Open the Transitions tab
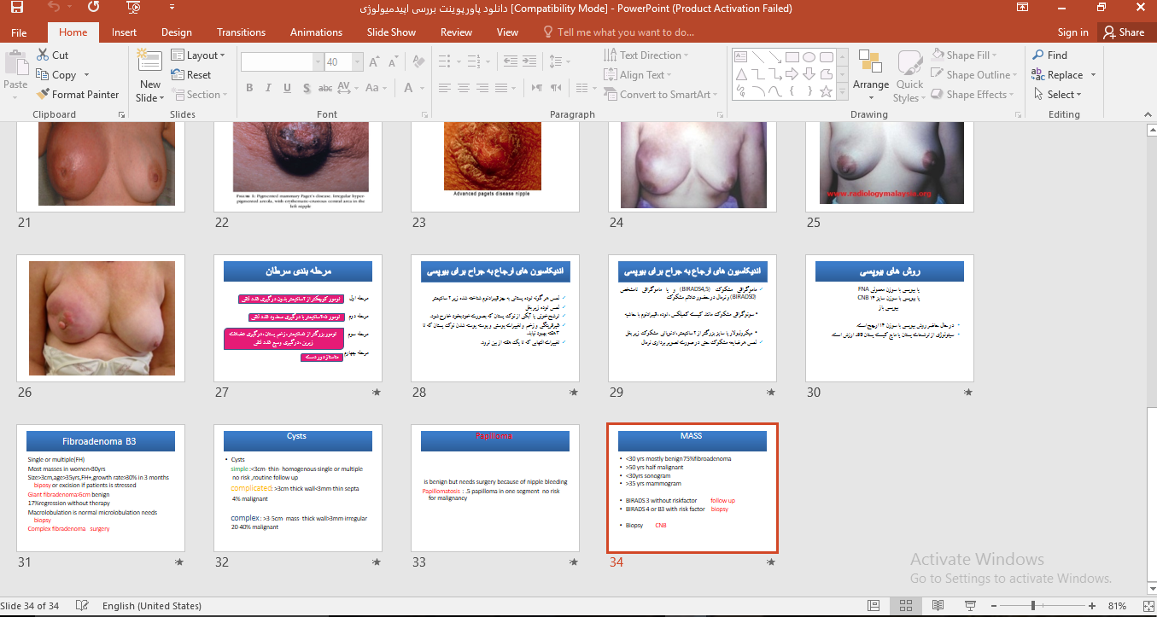The height and width of the screenshot is (617, 1157). (241, 32)
